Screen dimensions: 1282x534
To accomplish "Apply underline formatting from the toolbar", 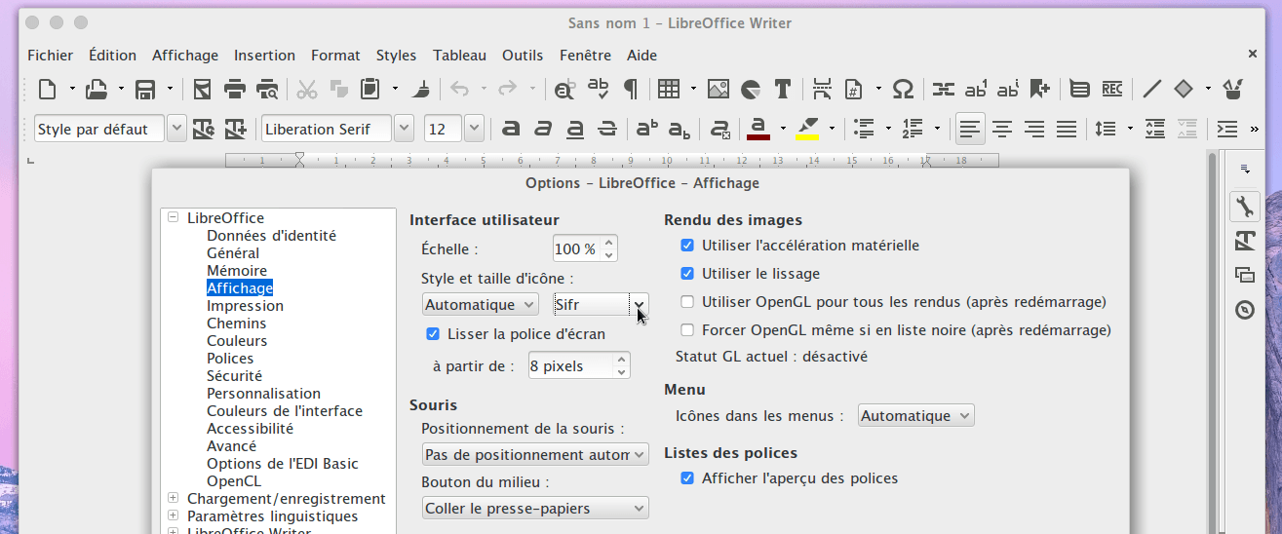I will coord(575,129).
